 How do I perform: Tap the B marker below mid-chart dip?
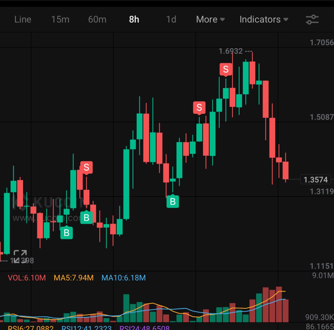click(173, 201)
